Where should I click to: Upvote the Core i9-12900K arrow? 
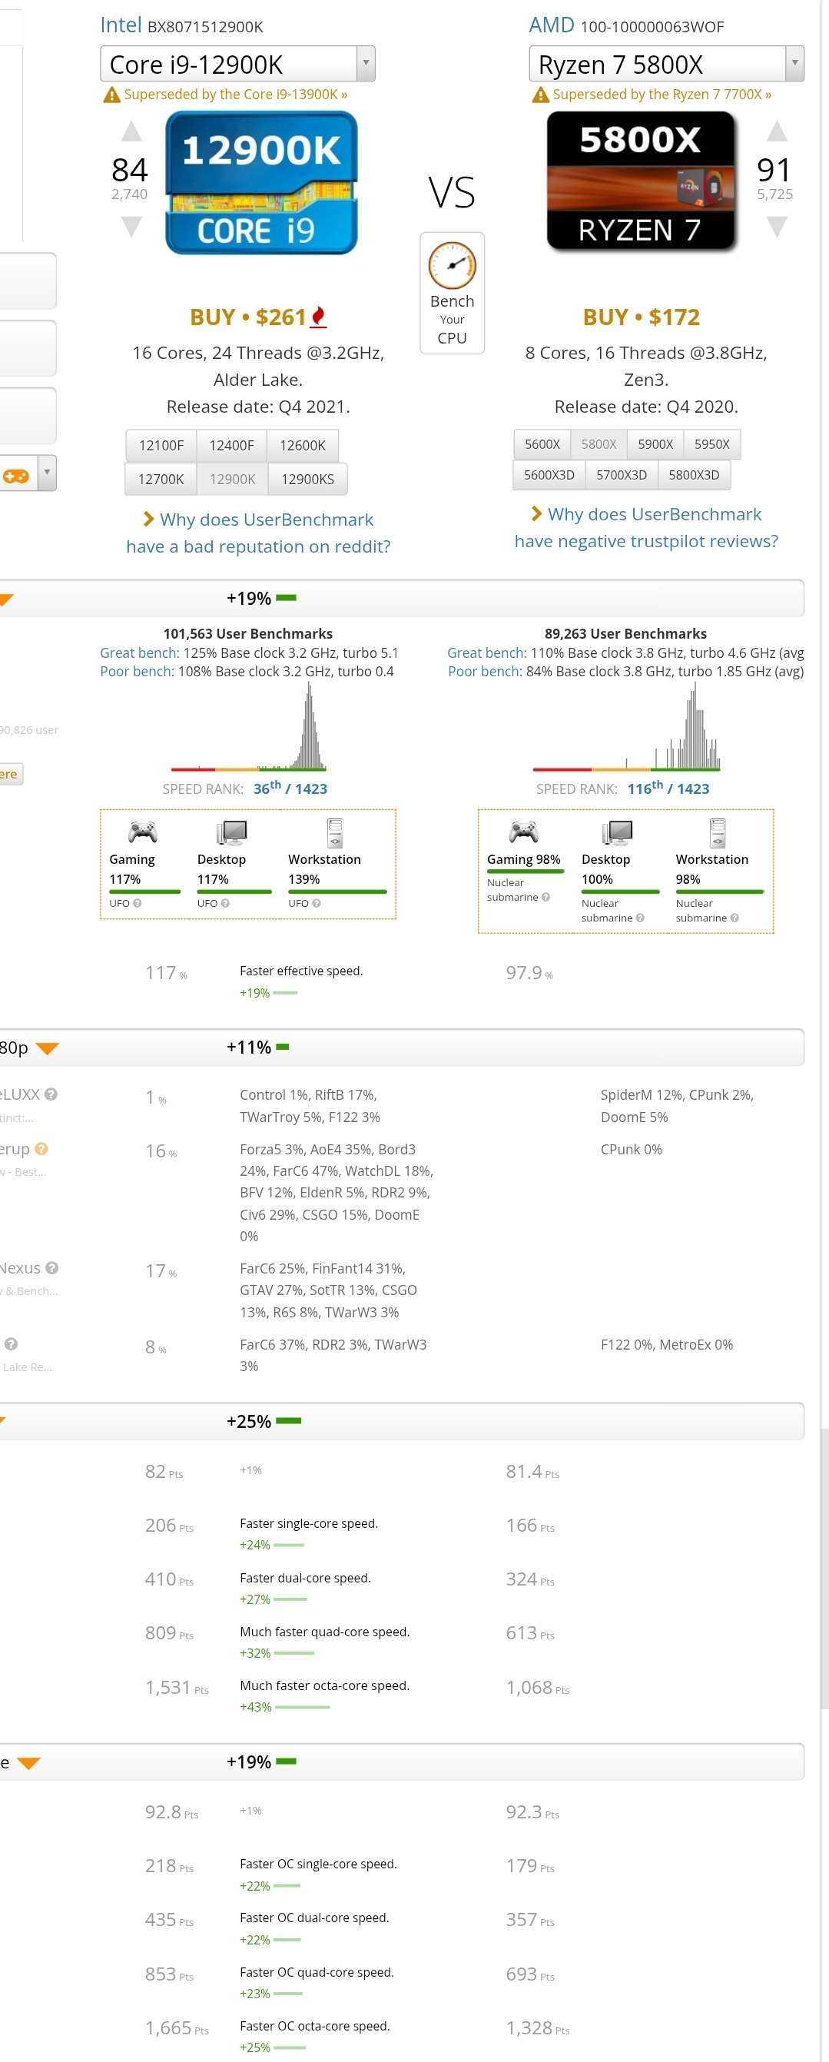point(131,131)
